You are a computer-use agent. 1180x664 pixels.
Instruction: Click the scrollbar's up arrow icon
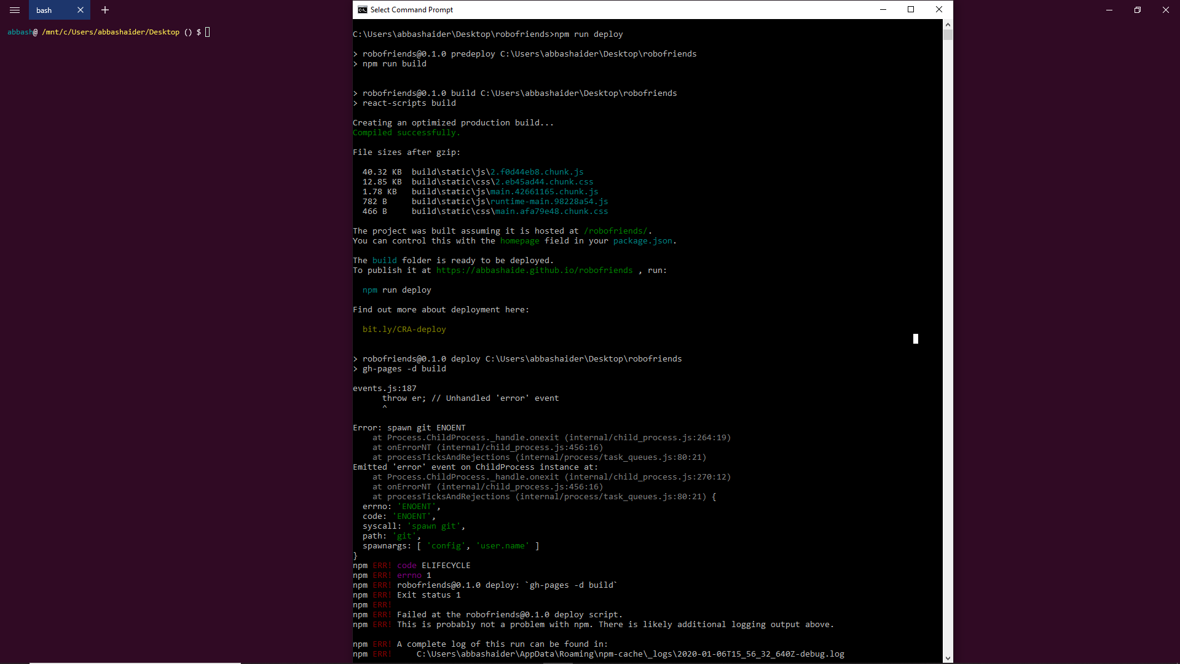click(x=948, y=24)
